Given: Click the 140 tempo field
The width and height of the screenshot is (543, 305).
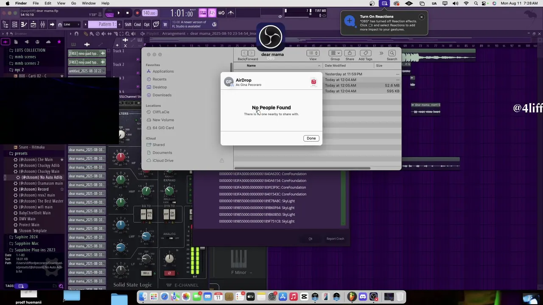Looking at the screenshot, I should coord(150,13).
